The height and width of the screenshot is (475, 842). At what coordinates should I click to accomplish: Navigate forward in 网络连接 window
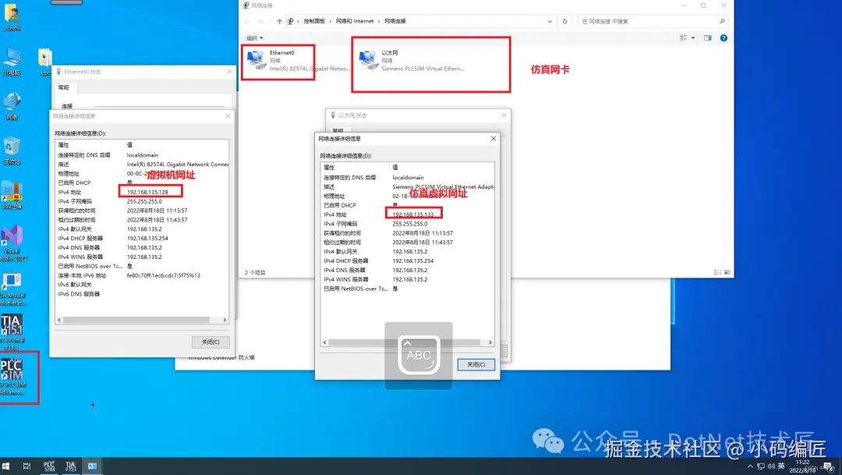tap(260, 21)
